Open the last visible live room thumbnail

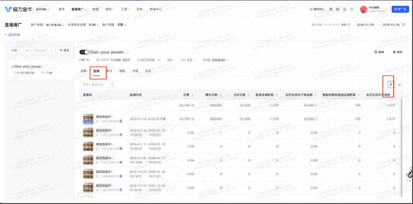88,188
